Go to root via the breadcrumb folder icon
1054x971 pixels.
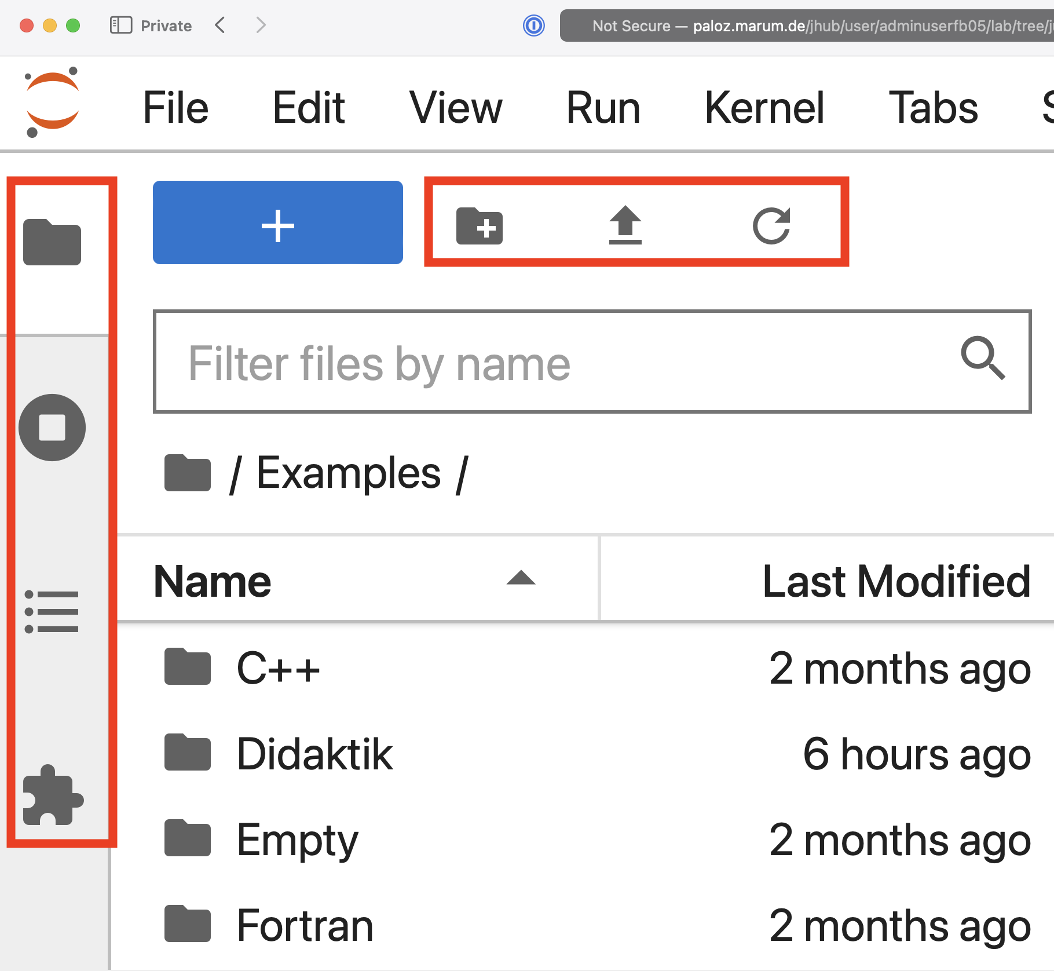pyautogui.click(x=188, y=473)
